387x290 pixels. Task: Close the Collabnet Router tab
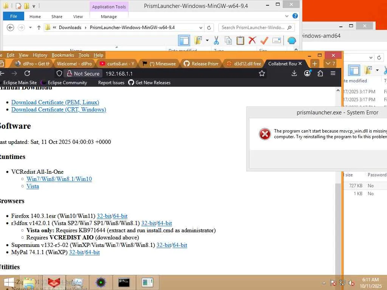(300, 63)
